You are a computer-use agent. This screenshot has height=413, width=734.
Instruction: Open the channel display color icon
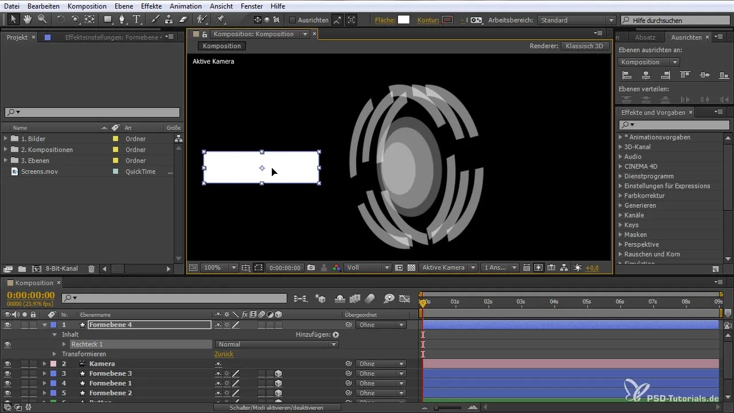point(337,267)
